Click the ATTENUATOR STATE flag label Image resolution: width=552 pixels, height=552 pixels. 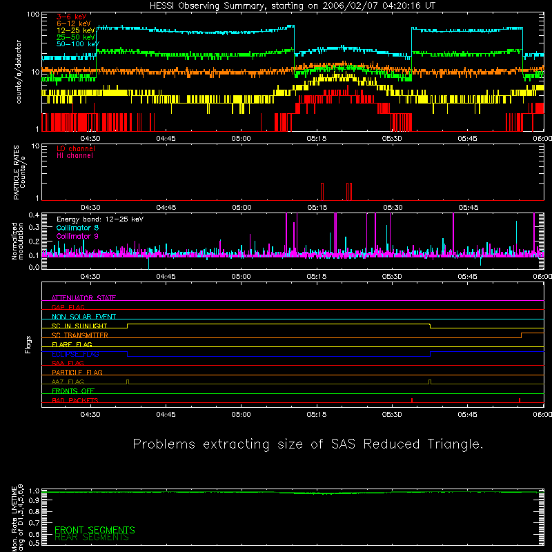[x=83, y=298]
